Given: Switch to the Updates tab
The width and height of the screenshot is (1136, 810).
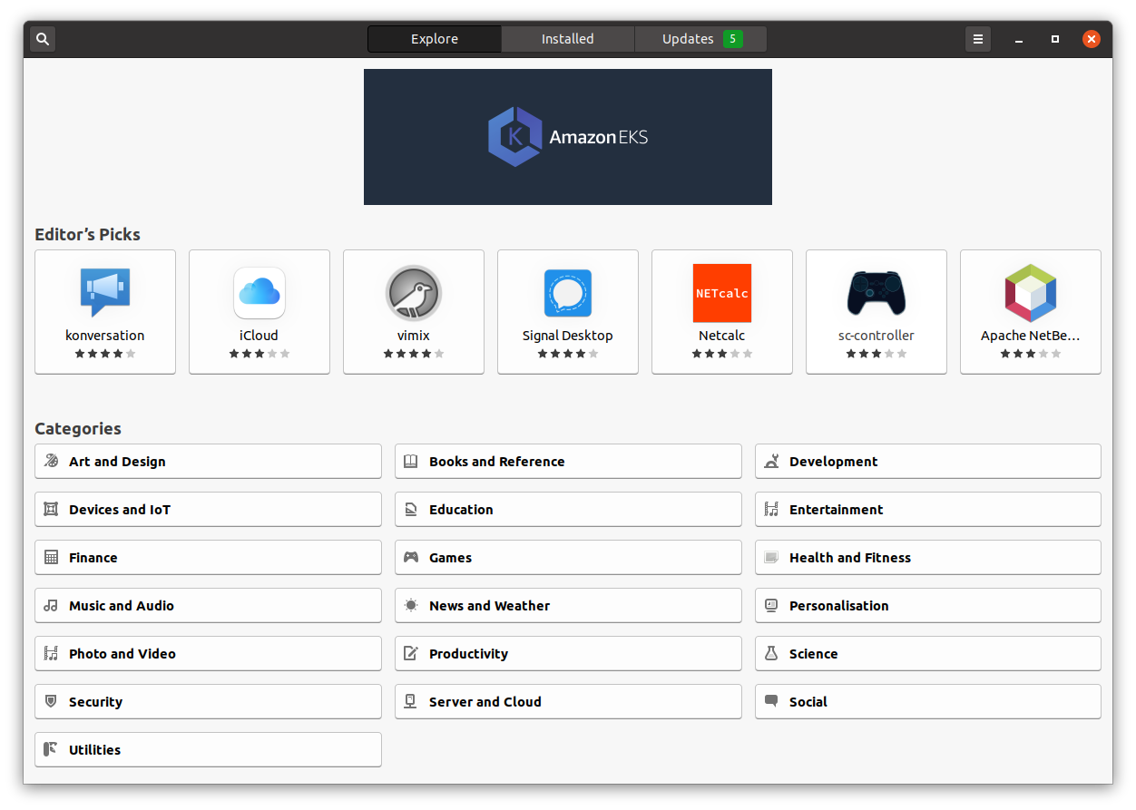Looking at the screenshot, I should tap(700, 39).
